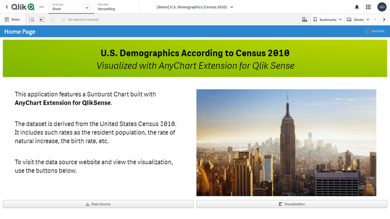Open the selections tool grid icon
Viewport: 390px width, 219px height.
point(304,19)
